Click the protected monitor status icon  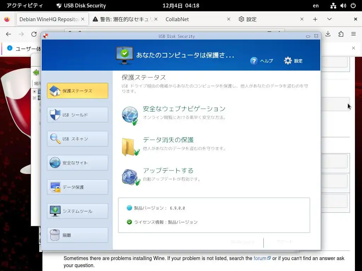coord(124,55)
